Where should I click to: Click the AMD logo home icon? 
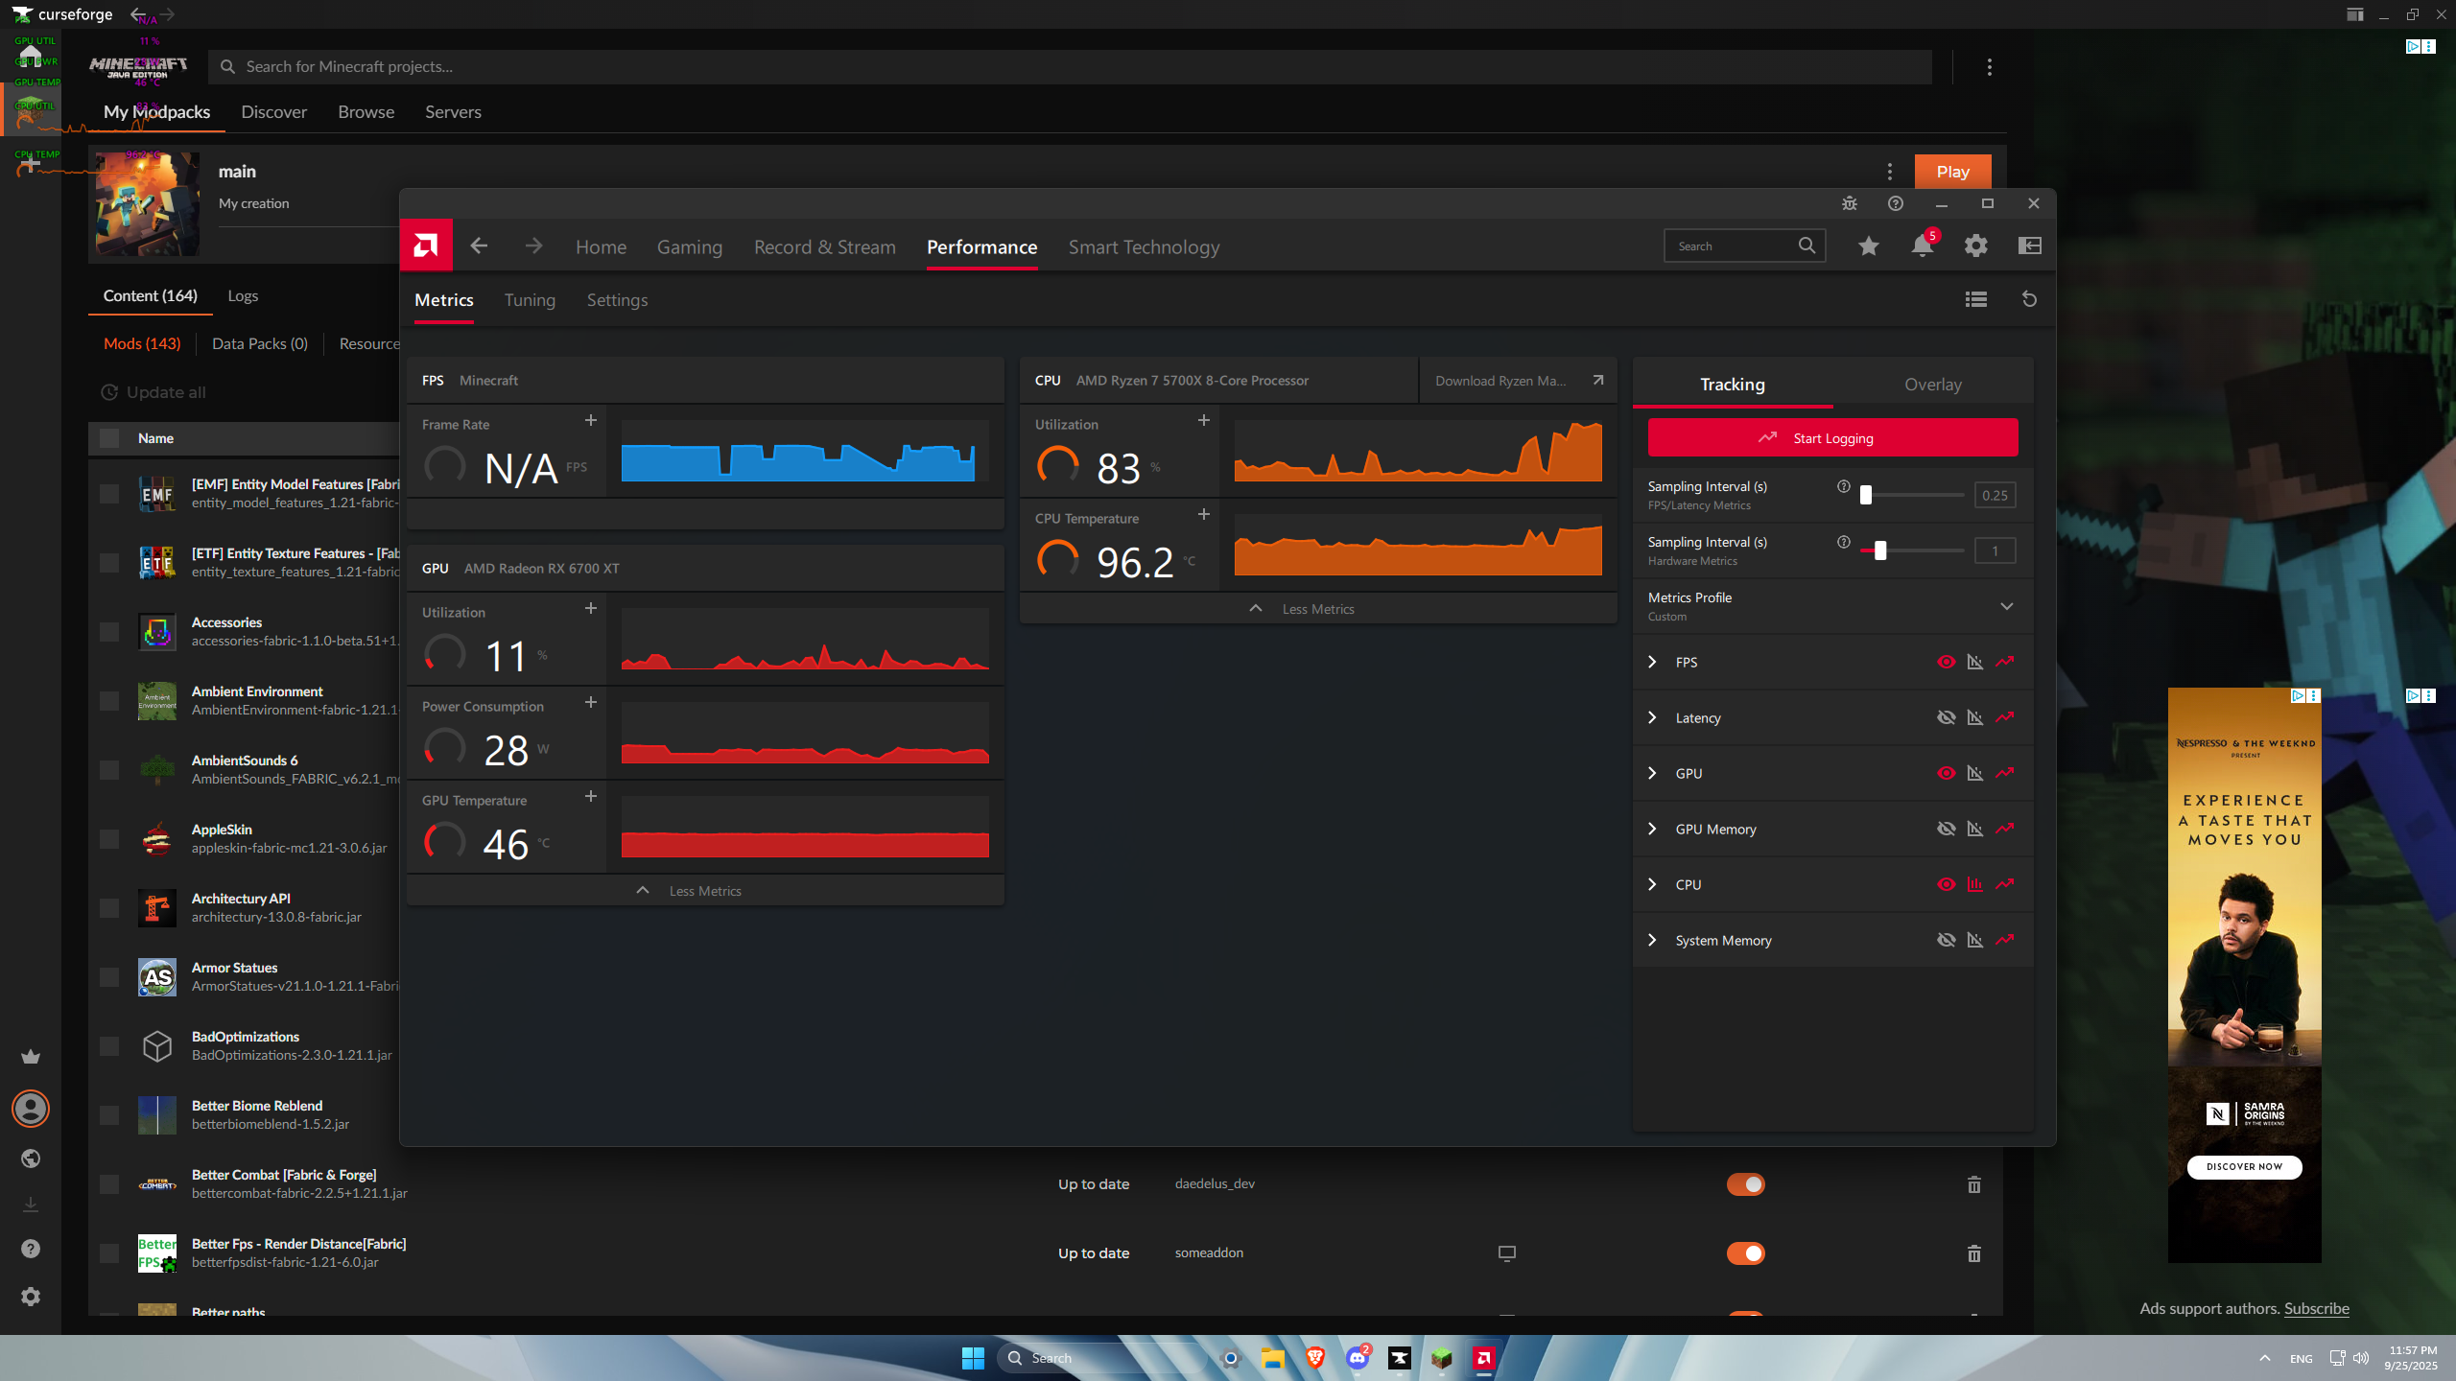426,246
